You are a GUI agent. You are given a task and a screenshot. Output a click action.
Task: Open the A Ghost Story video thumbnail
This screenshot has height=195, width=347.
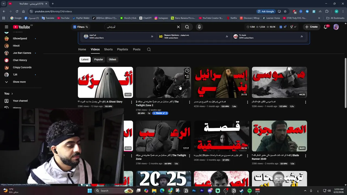105,82
